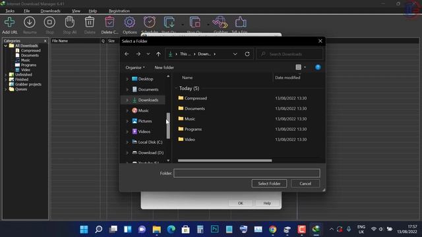Screen dimensions: 422x237
Task: Close the Categories panel
Action: pyautogui.click(x=45, y=41)
